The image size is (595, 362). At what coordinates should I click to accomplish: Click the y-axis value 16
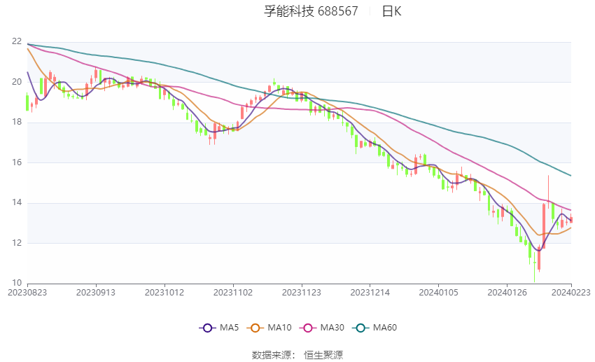[17, 162]
